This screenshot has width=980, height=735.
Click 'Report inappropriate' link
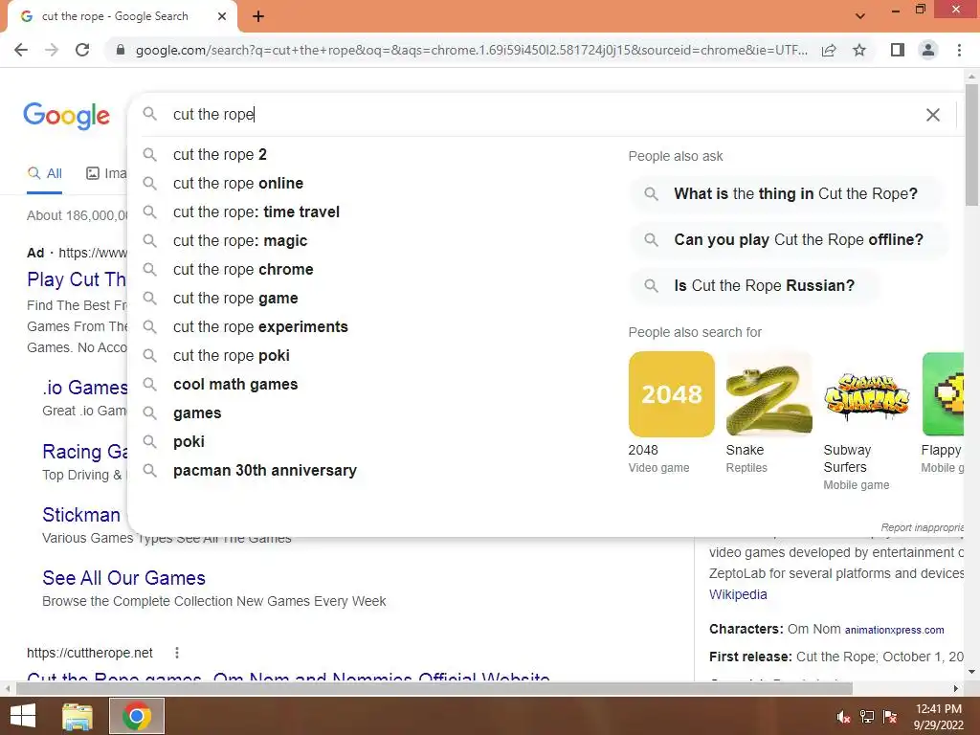923,527
